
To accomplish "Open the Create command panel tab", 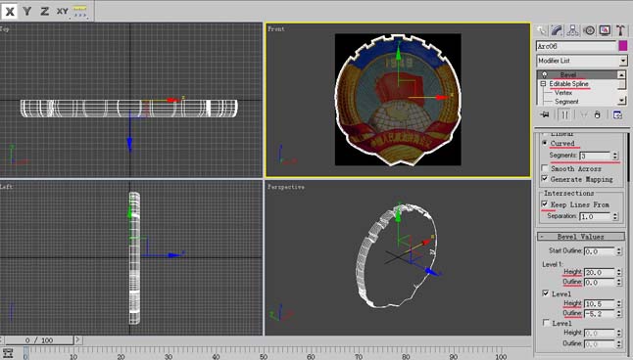I will pyautogui.click(x=541, y=30).
